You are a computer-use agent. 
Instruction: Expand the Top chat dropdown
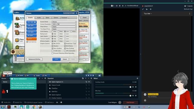pos(148,14)
